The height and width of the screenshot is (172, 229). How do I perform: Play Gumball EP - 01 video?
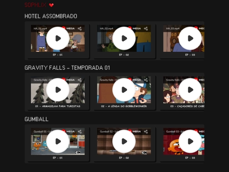pyautogui.click(x=58, y=141)
